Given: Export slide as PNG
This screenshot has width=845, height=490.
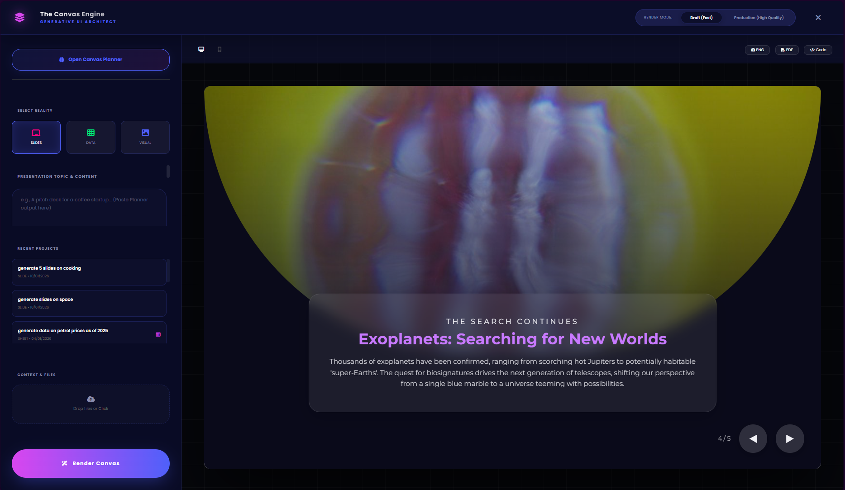Looking at the screenshot, I should [757, 50].
